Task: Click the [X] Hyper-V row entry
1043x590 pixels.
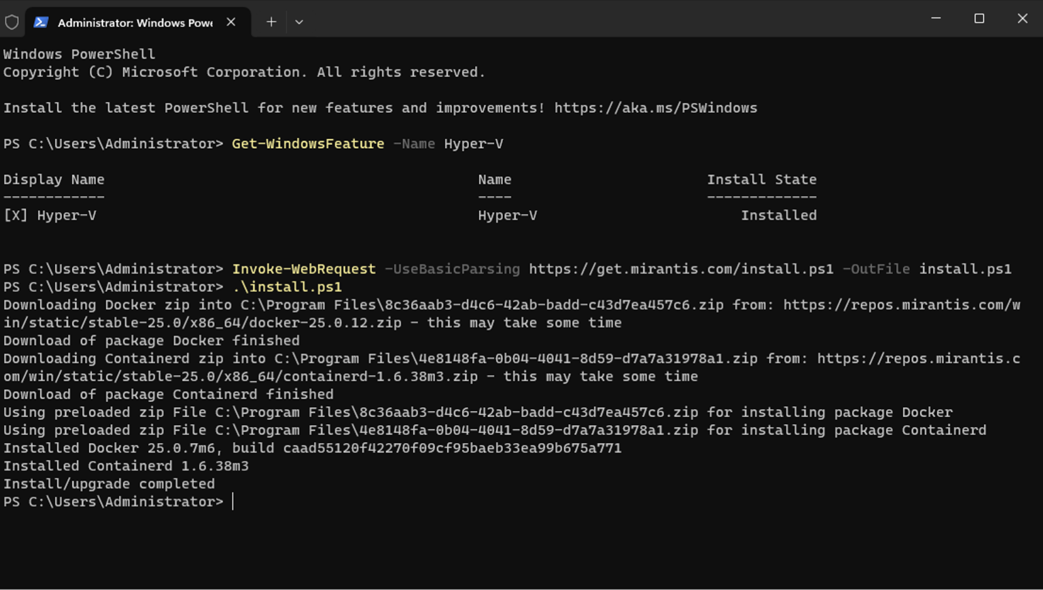Action: pyautogui.click(x=50, y=215)
